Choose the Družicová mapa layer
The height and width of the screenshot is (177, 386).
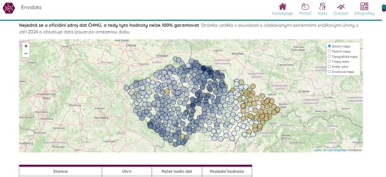coord(329,72)
